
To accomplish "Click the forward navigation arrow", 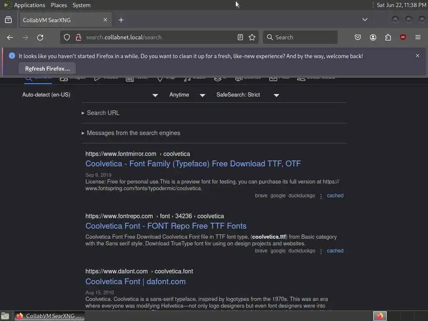I will tap(25, 37).
